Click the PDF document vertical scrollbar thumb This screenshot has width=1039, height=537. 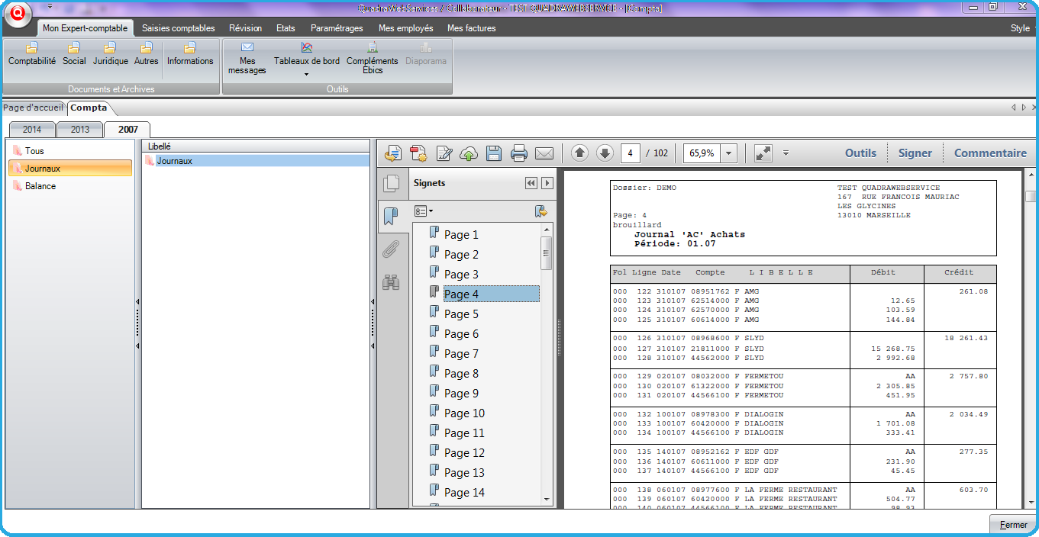[1031, 195]
